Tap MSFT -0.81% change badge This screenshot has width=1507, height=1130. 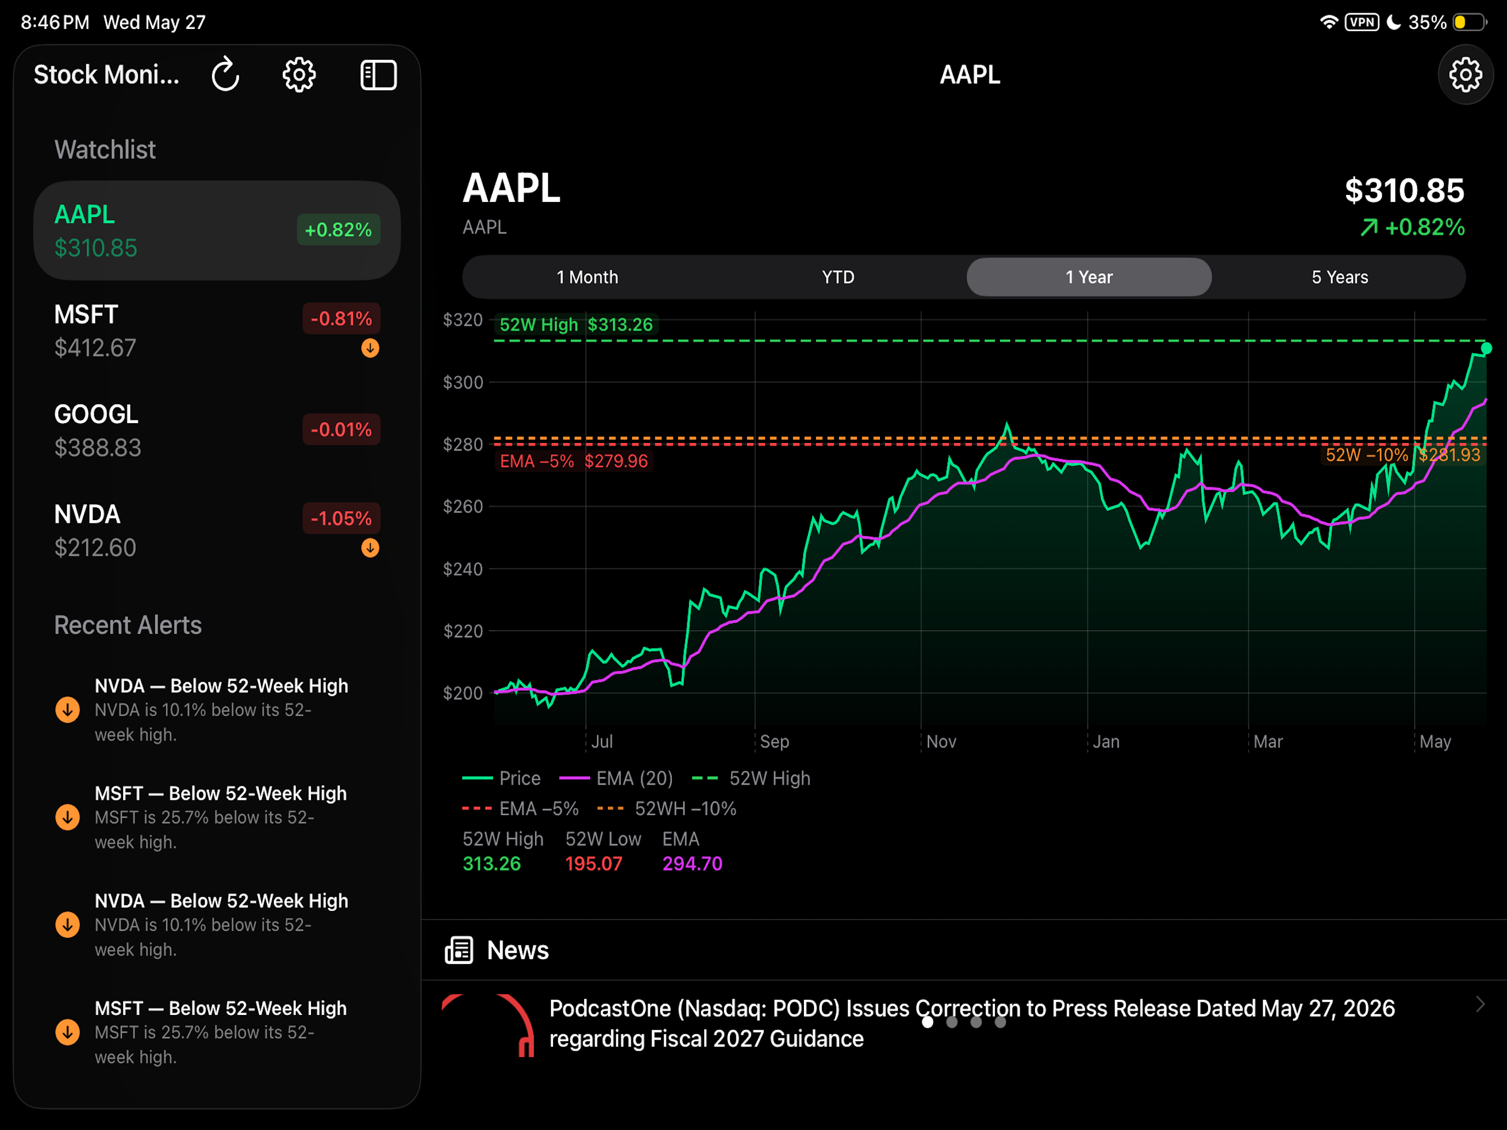341,318
